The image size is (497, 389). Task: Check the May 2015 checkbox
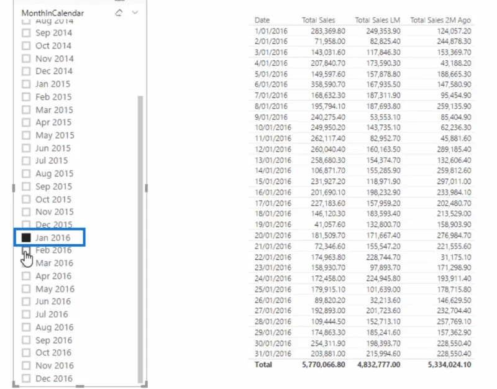click(x=26, y=135)
